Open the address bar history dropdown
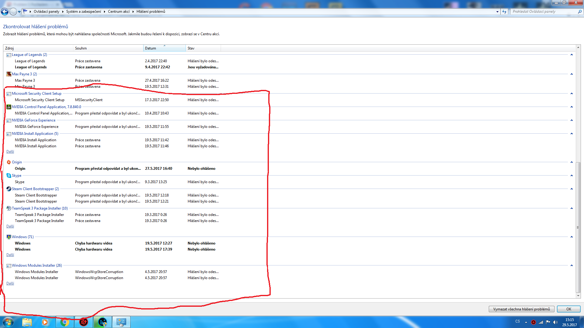The height and width of the screenshot is (328, 584). click(497, 12)
